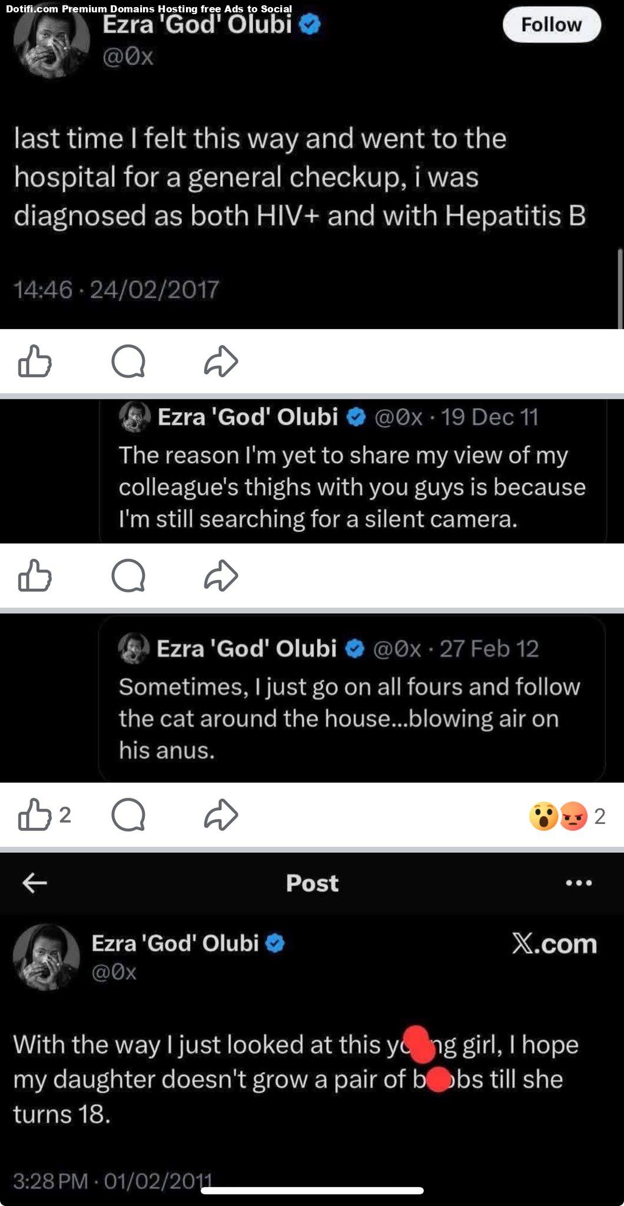
Task: Open the profile avatar in bottom post
Action: 46,957
